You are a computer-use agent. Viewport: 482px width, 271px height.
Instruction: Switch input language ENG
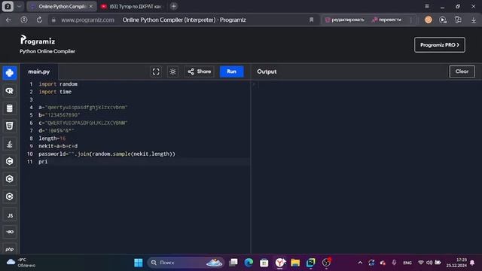tap(407, 263)
